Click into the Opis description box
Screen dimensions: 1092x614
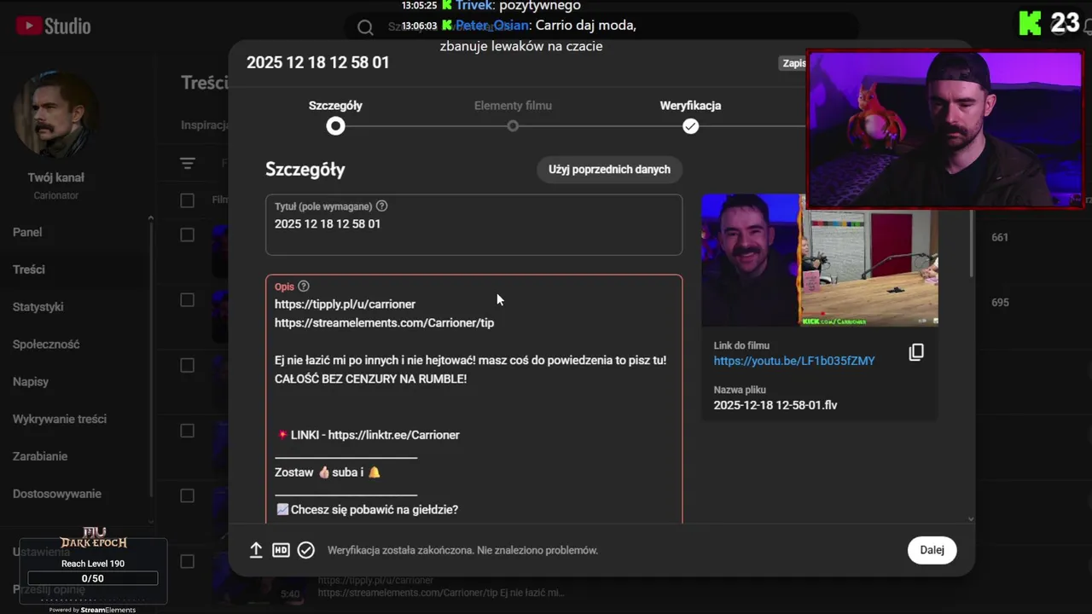[x=473, y=399]
